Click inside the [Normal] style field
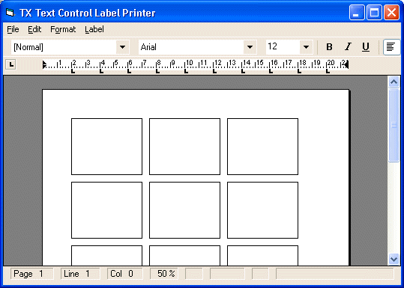 point(64,47)
